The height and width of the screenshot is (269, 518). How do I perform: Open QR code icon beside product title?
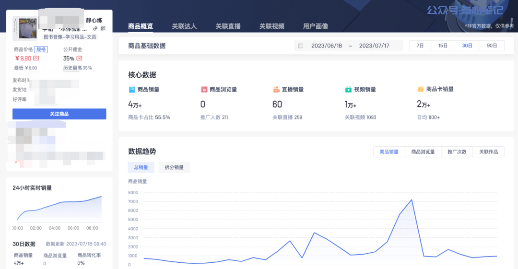coord(103,28)
